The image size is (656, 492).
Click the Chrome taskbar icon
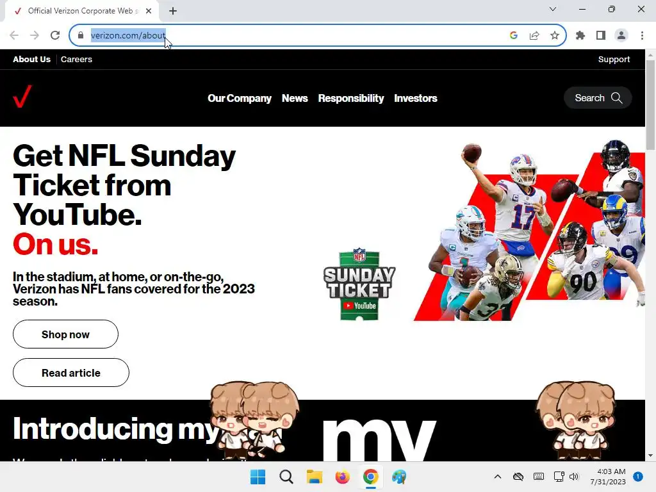[371, 477]
